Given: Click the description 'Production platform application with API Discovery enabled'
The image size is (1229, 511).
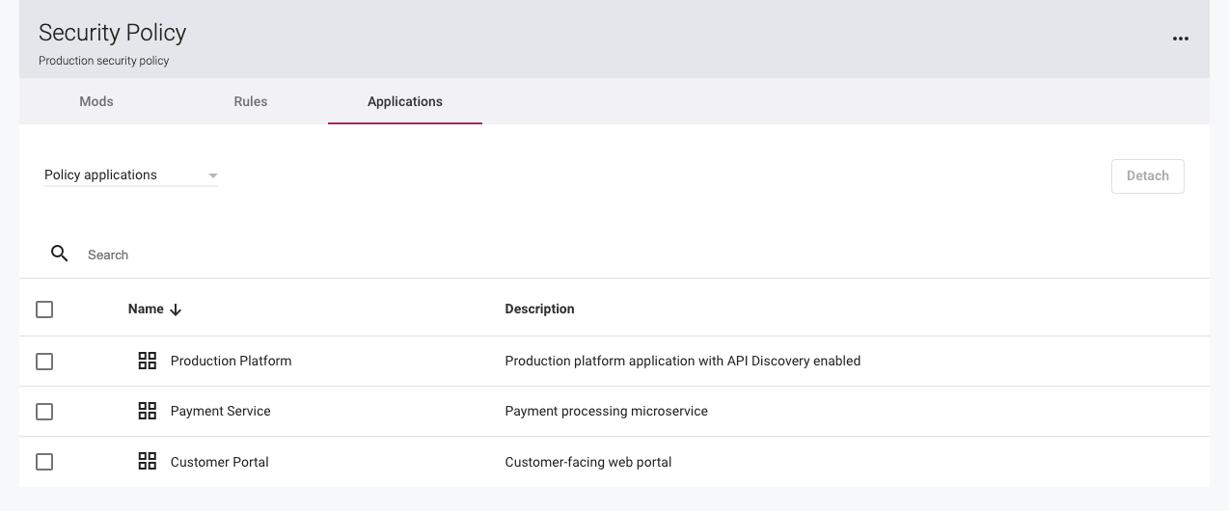Looking at the screenshot, I should click(x=683, y=361).
